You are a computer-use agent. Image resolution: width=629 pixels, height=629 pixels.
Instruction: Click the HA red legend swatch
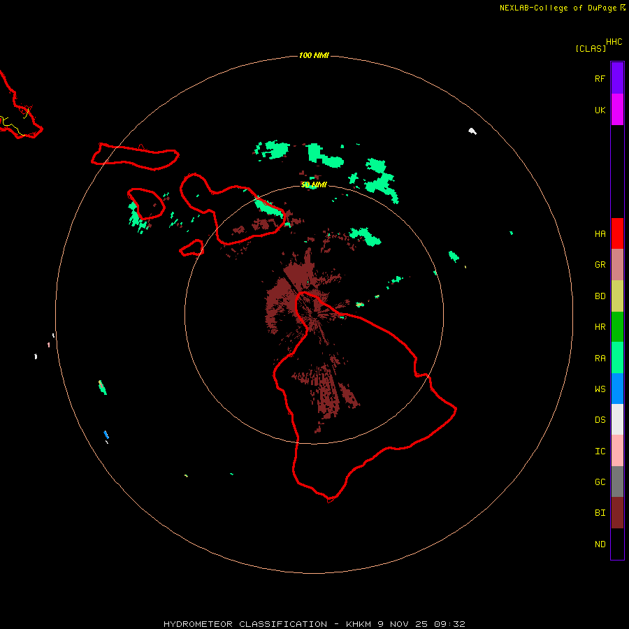tap(617, 233)
